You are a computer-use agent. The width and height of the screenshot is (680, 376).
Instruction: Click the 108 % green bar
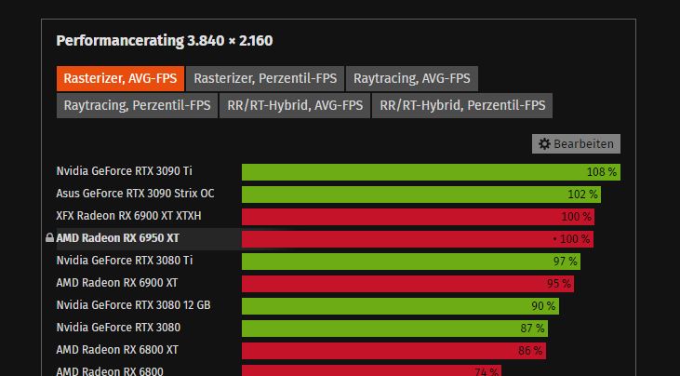point(431,172)
